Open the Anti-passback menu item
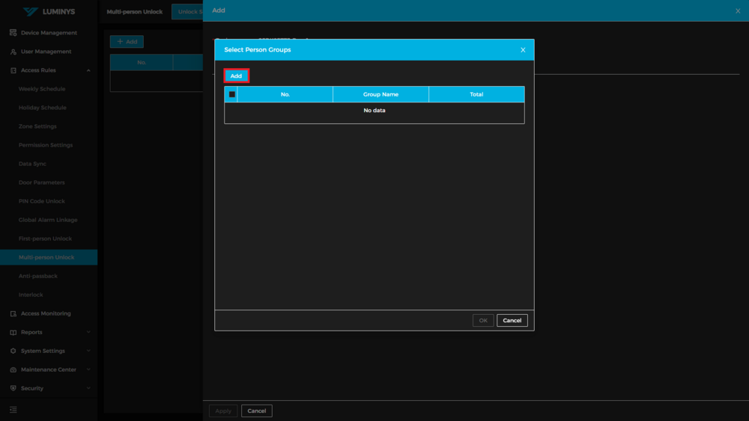The image size is (749, 421). click(x=38, y=276)
